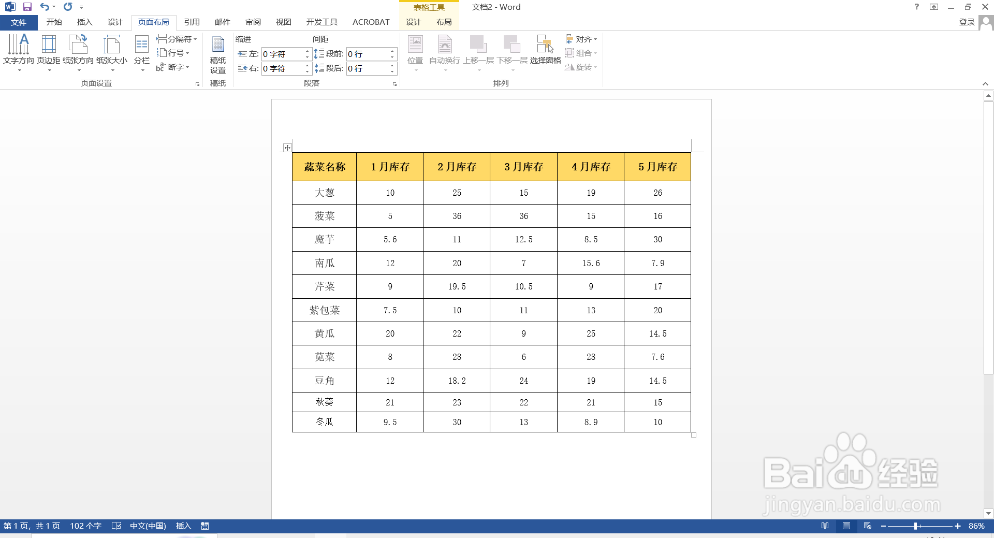The image size is (994, 538).
Task: Open the Margins (页边距) menu
Action: pos(49,52)
